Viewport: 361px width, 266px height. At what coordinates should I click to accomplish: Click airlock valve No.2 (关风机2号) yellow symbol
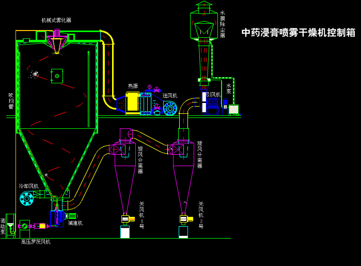click(x=184, y=219)
